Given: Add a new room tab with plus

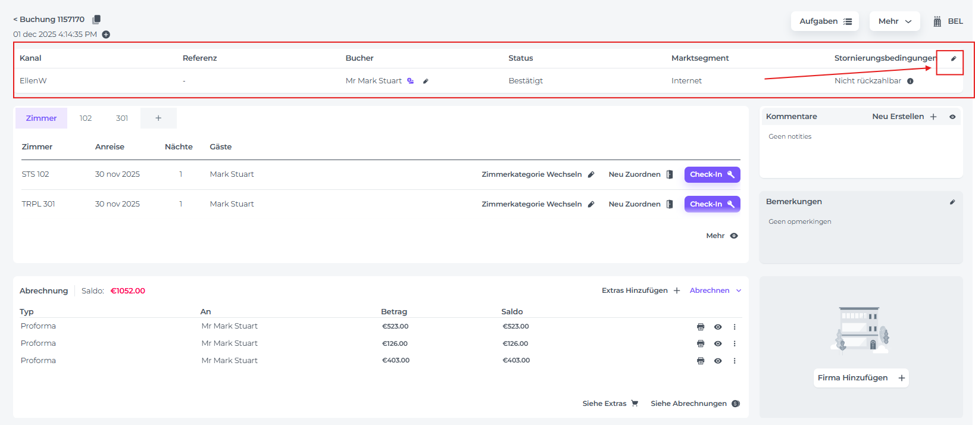Looking at the screenshot, I should 158,118.
